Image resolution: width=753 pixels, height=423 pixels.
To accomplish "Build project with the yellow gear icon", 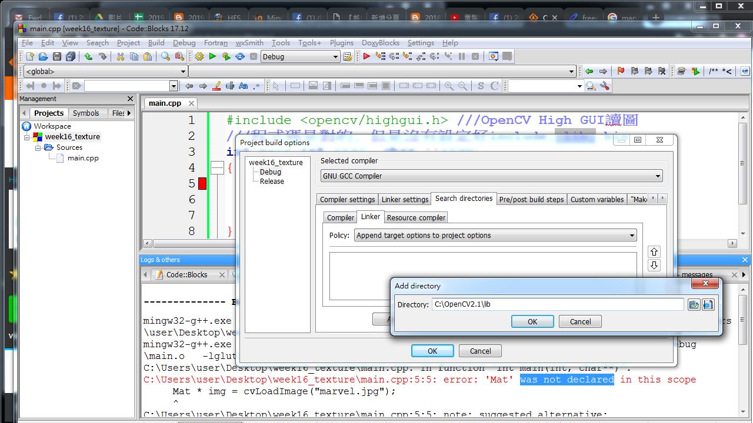I will 199,56.
